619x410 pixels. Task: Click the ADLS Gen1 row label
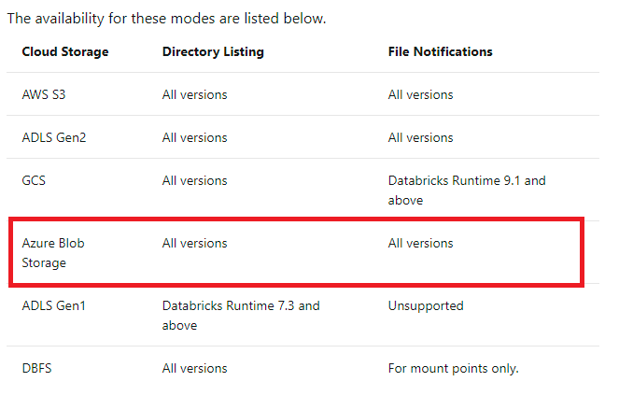pyautogui.click(x=54, y=305)
